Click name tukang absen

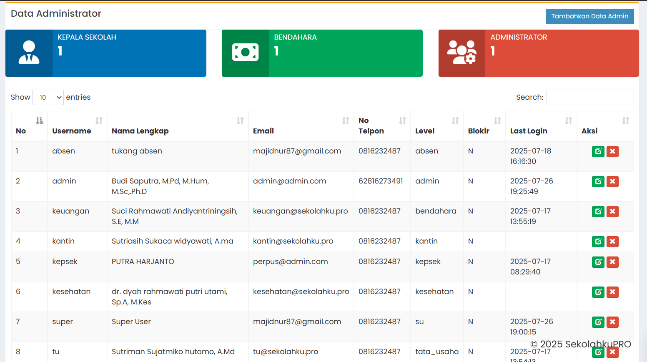137,151
